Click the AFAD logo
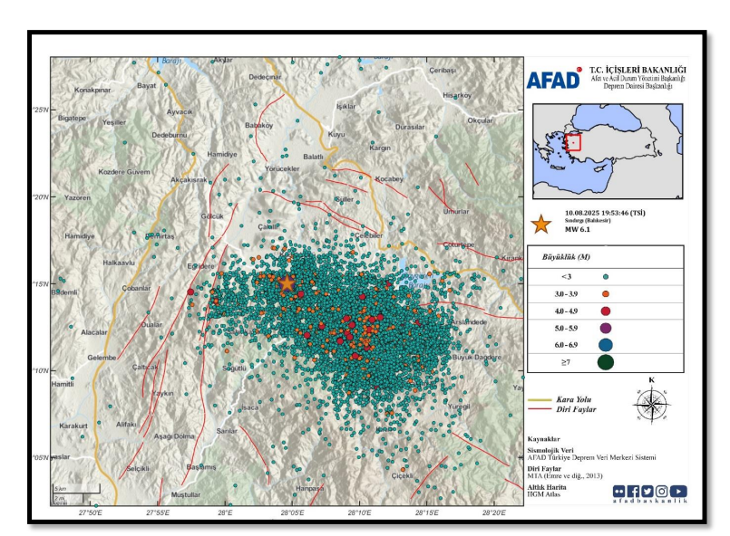Viewport: 730px width, 536px height. pos(553,80)
